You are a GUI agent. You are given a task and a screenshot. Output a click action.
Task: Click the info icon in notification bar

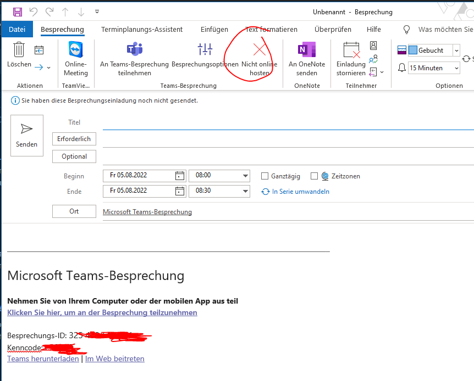click(15, 100)
